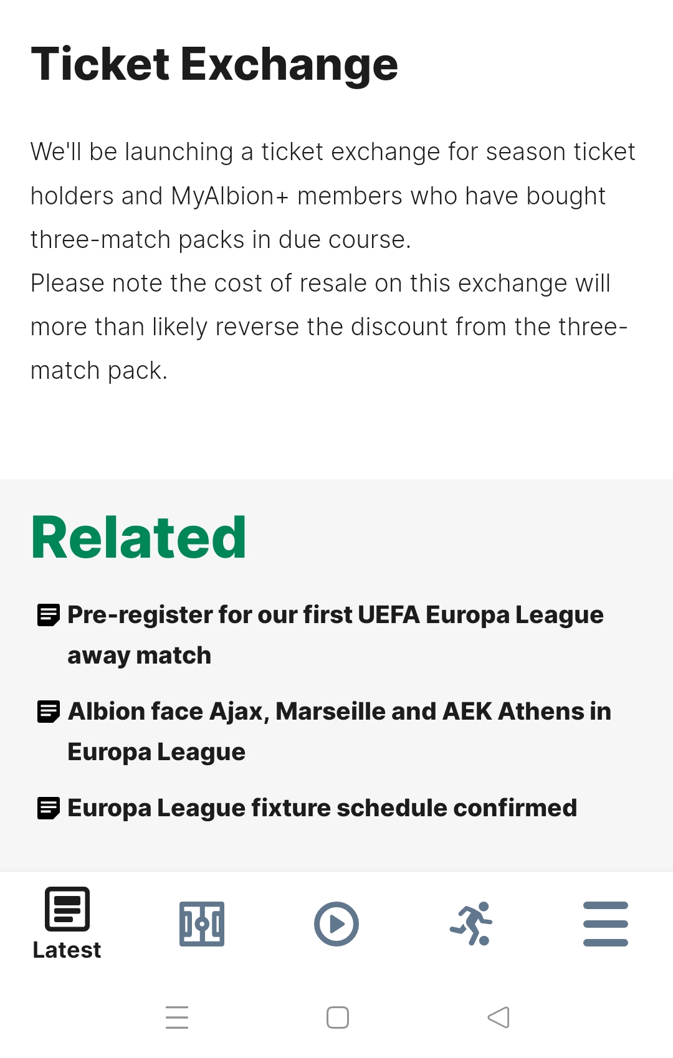Image resolution: width=673 pixels, height=1058 pixels.
Task: Click the Ticket Exchange heading
Action: pos(214,64)
